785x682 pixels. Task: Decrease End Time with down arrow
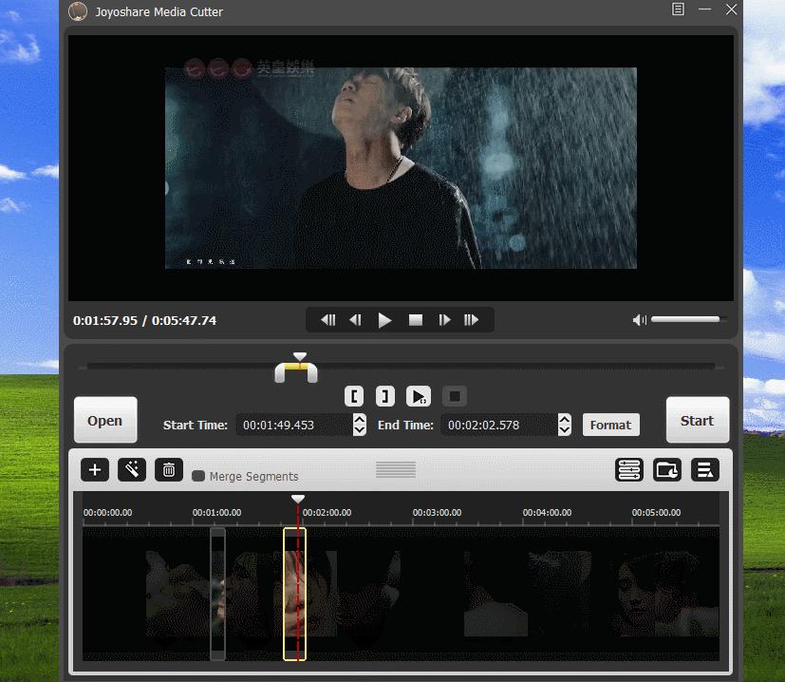pyautogui.click(x=565, y=430)
